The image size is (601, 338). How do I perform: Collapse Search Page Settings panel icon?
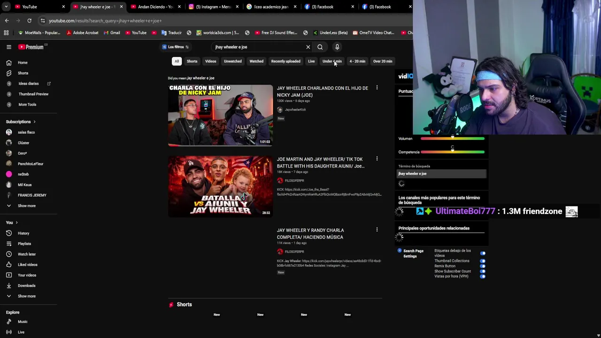[400, 251]
